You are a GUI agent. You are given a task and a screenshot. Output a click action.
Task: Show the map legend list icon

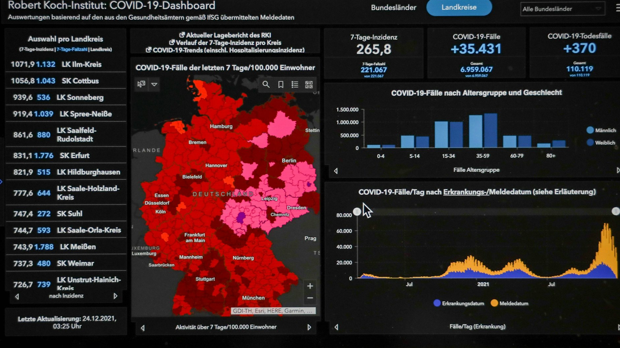click(x=295, y=85)
